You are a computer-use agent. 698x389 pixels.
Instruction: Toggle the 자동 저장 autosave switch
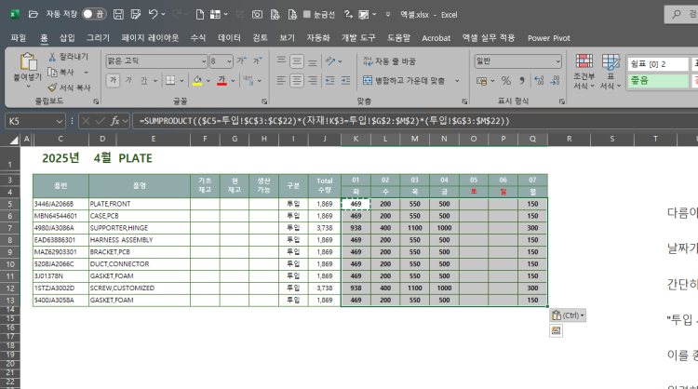pos(94,14)
